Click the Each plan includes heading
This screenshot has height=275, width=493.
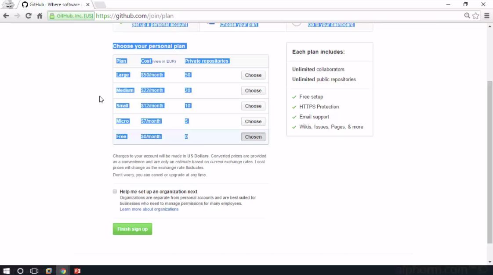(x=318, y=52)
